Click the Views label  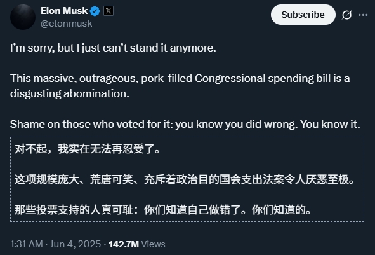pyautogui.click(x=153, y=244)
